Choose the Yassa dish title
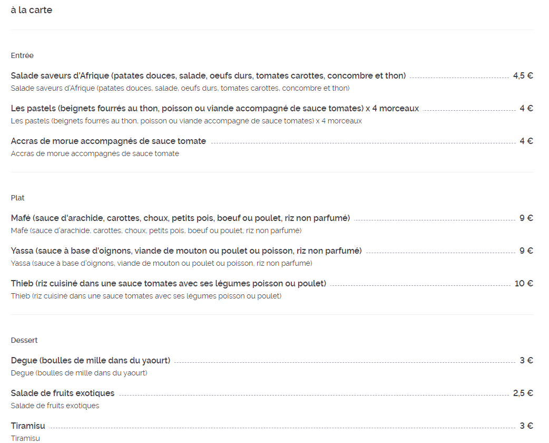This screenshot has width=549, height=443. tap(187, 251)
